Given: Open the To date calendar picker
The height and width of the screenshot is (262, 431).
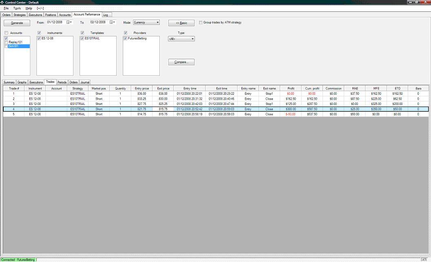Looking at the screenshot, I should click(x=113, y=22).
